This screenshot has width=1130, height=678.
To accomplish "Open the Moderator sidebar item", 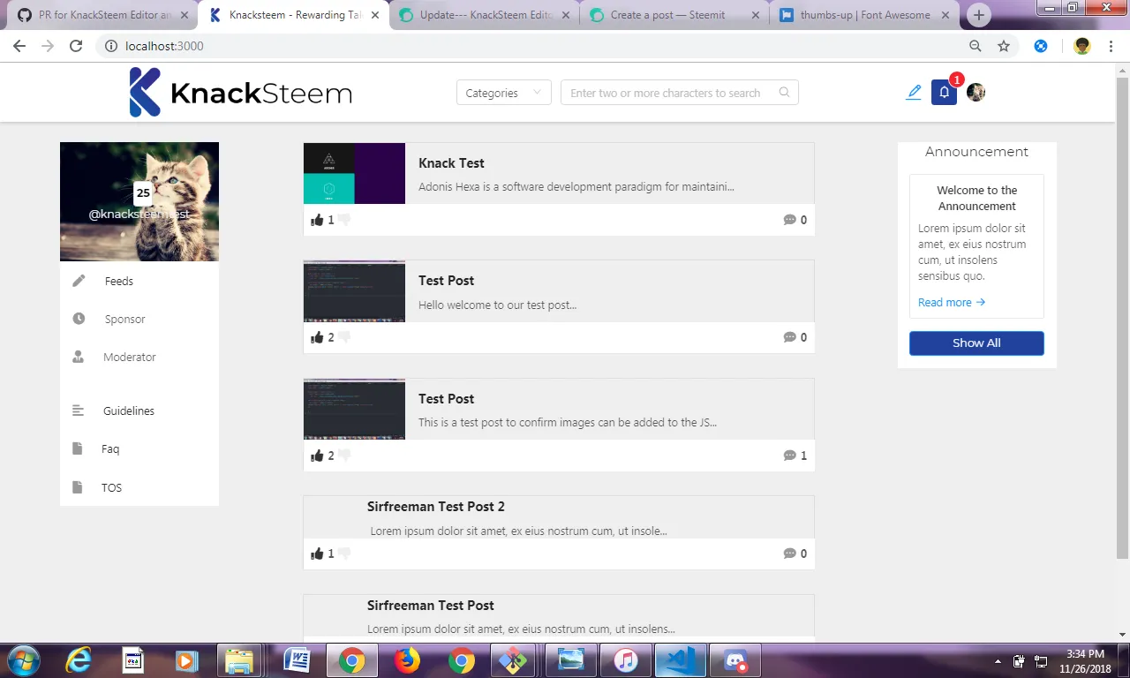I will click(129, 357).
